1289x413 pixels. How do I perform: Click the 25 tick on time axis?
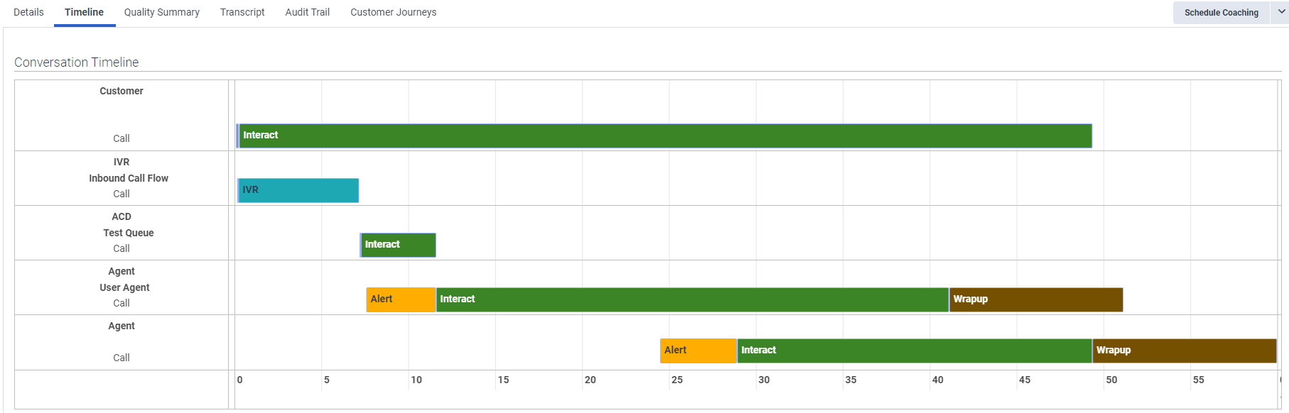coord(677,380)
